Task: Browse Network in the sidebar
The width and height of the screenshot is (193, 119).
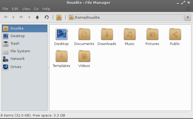Action: pyautogui.click(x=25, y=59)
